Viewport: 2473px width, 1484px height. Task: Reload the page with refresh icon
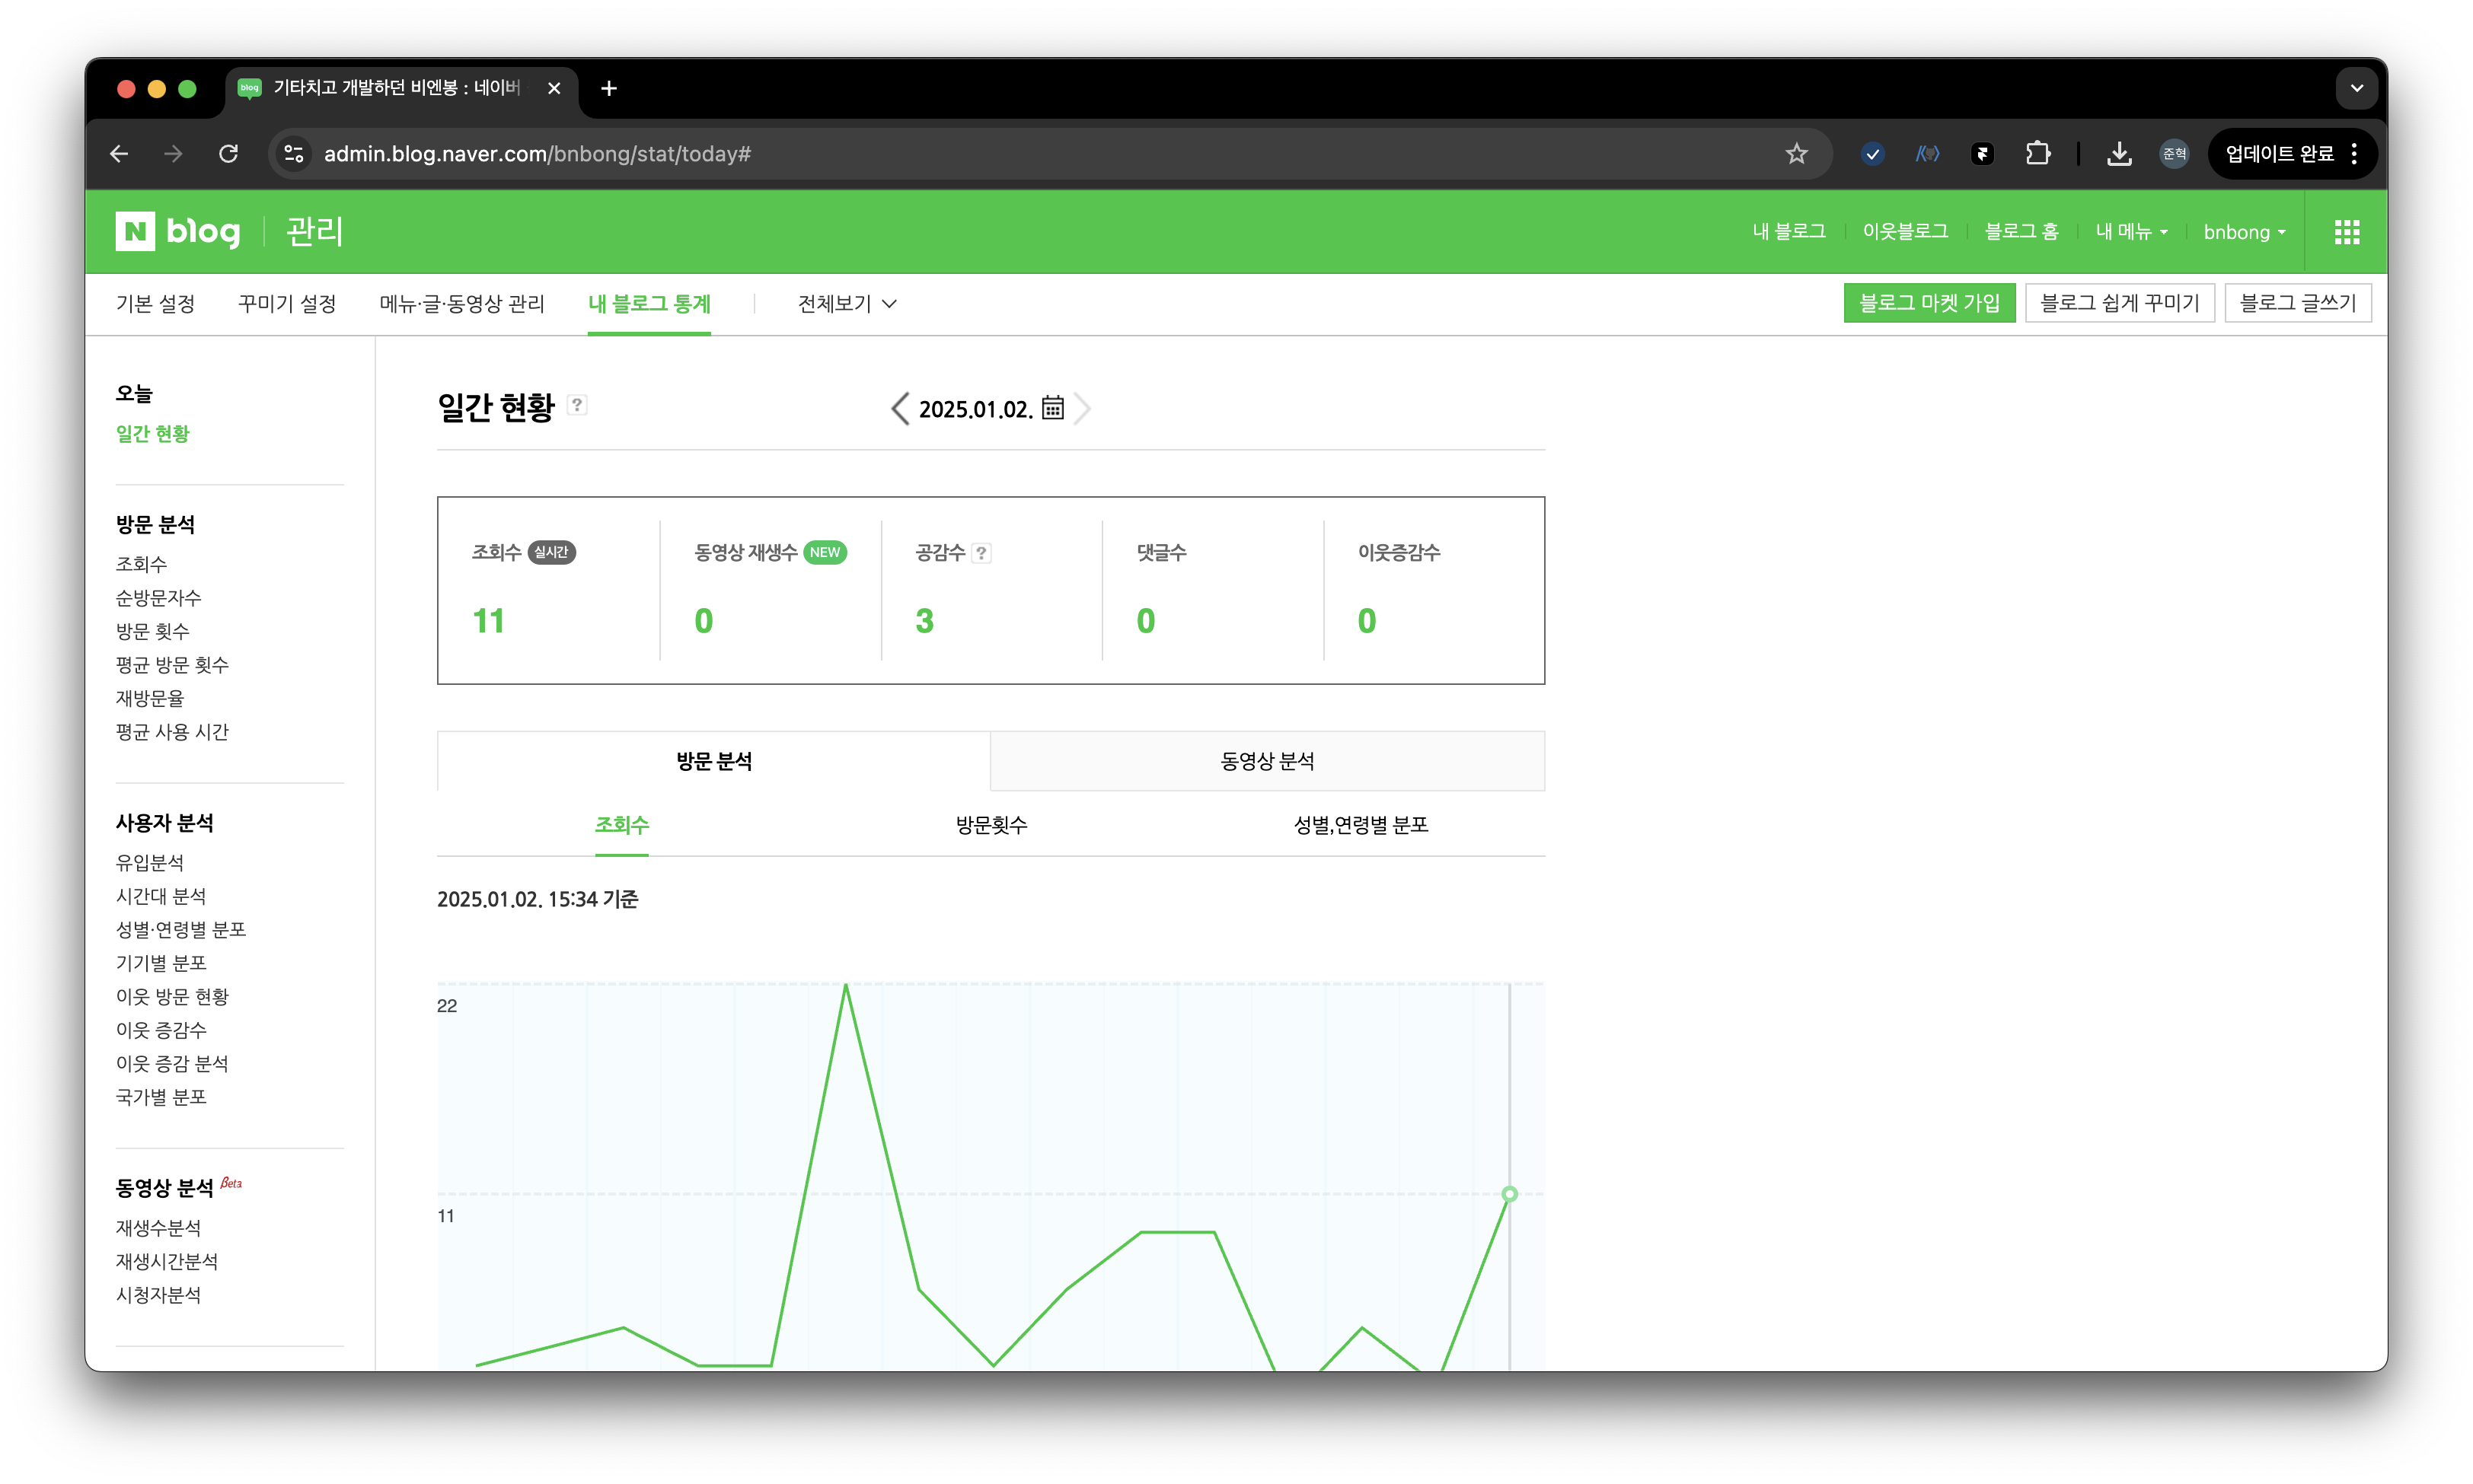229,154
